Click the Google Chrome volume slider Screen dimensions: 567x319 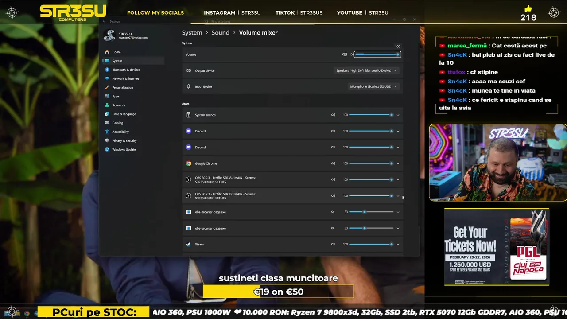point(371,163)
